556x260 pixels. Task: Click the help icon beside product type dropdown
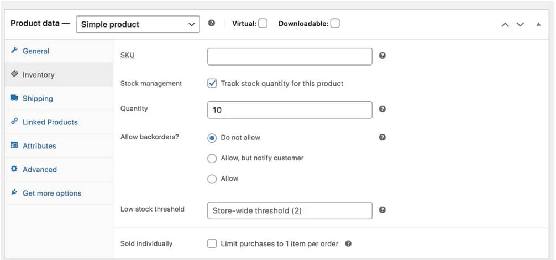tap(211, 23)
